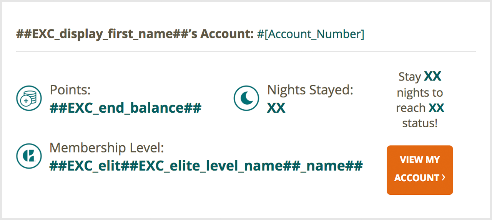Select the #[Account_Number] placeholder

[x=310, y=34]
